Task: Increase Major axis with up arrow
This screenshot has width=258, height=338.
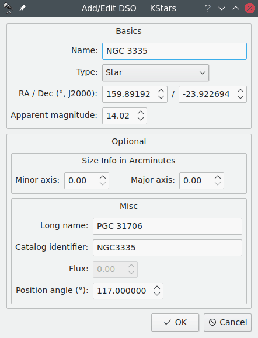Action: coord(218,177)
